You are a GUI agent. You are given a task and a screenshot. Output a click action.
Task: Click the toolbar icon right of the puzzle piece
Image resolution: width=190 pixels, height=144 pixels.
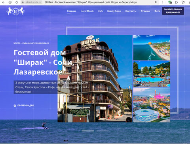click(183, 2)
